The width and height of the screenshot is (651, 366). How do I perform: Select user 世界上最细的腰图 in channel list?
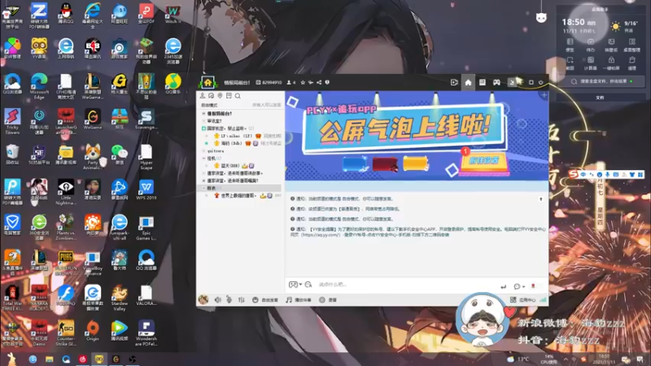click(x=238, y=195)
